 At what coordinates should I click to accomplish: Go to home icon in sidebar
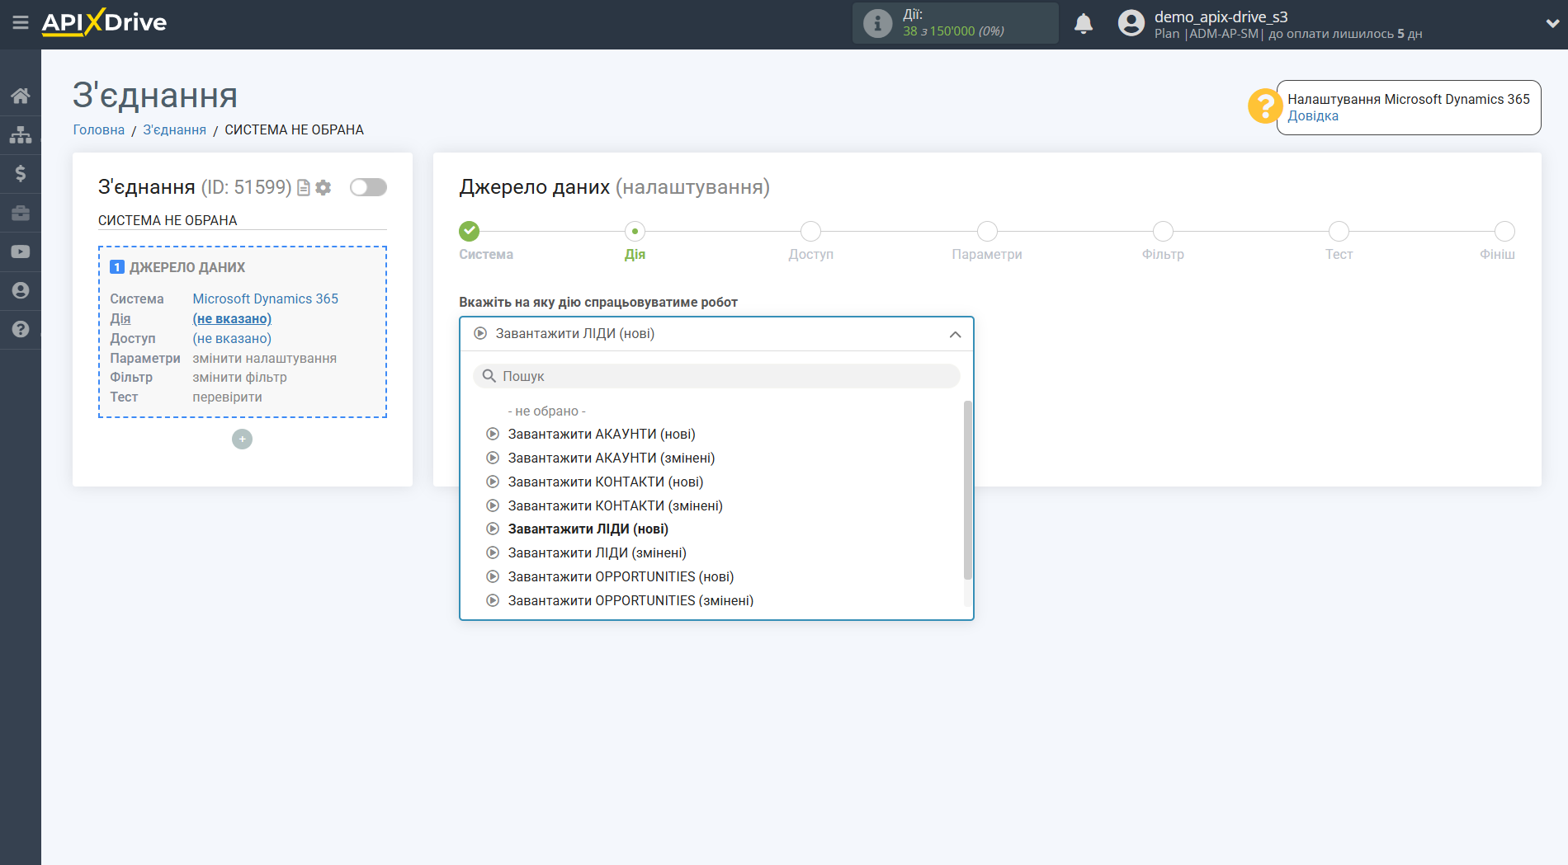tap(21, 96)
